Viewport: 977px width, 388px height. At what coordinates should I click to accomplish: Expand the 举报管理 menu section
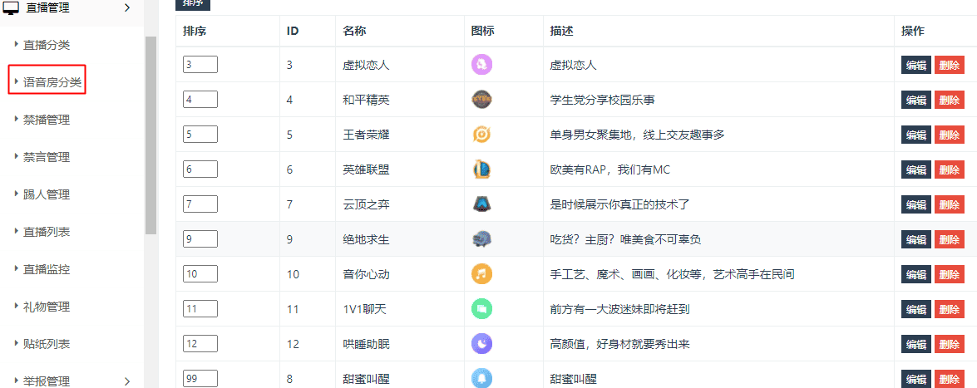click(x=126, y=381)
